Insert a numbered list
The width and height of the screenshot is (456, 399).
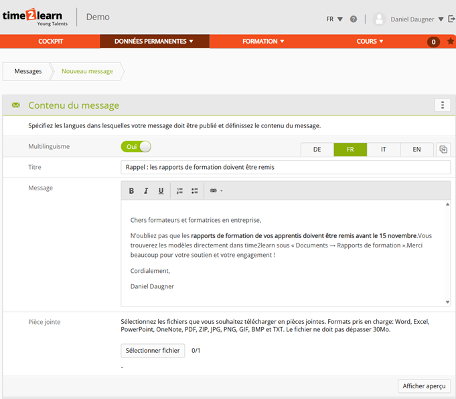(179, 191)
